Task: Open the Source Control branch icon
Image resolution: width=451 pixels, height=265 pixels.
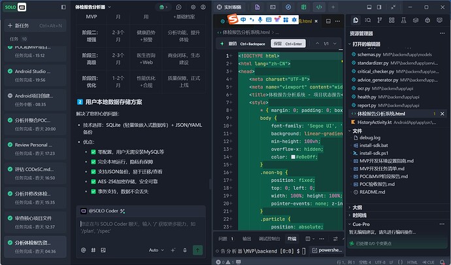Action: (x=380, y=20)
